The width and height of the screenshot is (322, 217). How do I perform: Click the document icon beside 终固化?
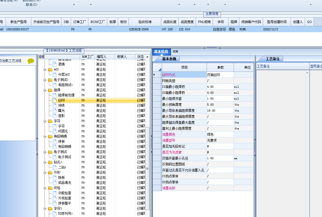[55, 131]
